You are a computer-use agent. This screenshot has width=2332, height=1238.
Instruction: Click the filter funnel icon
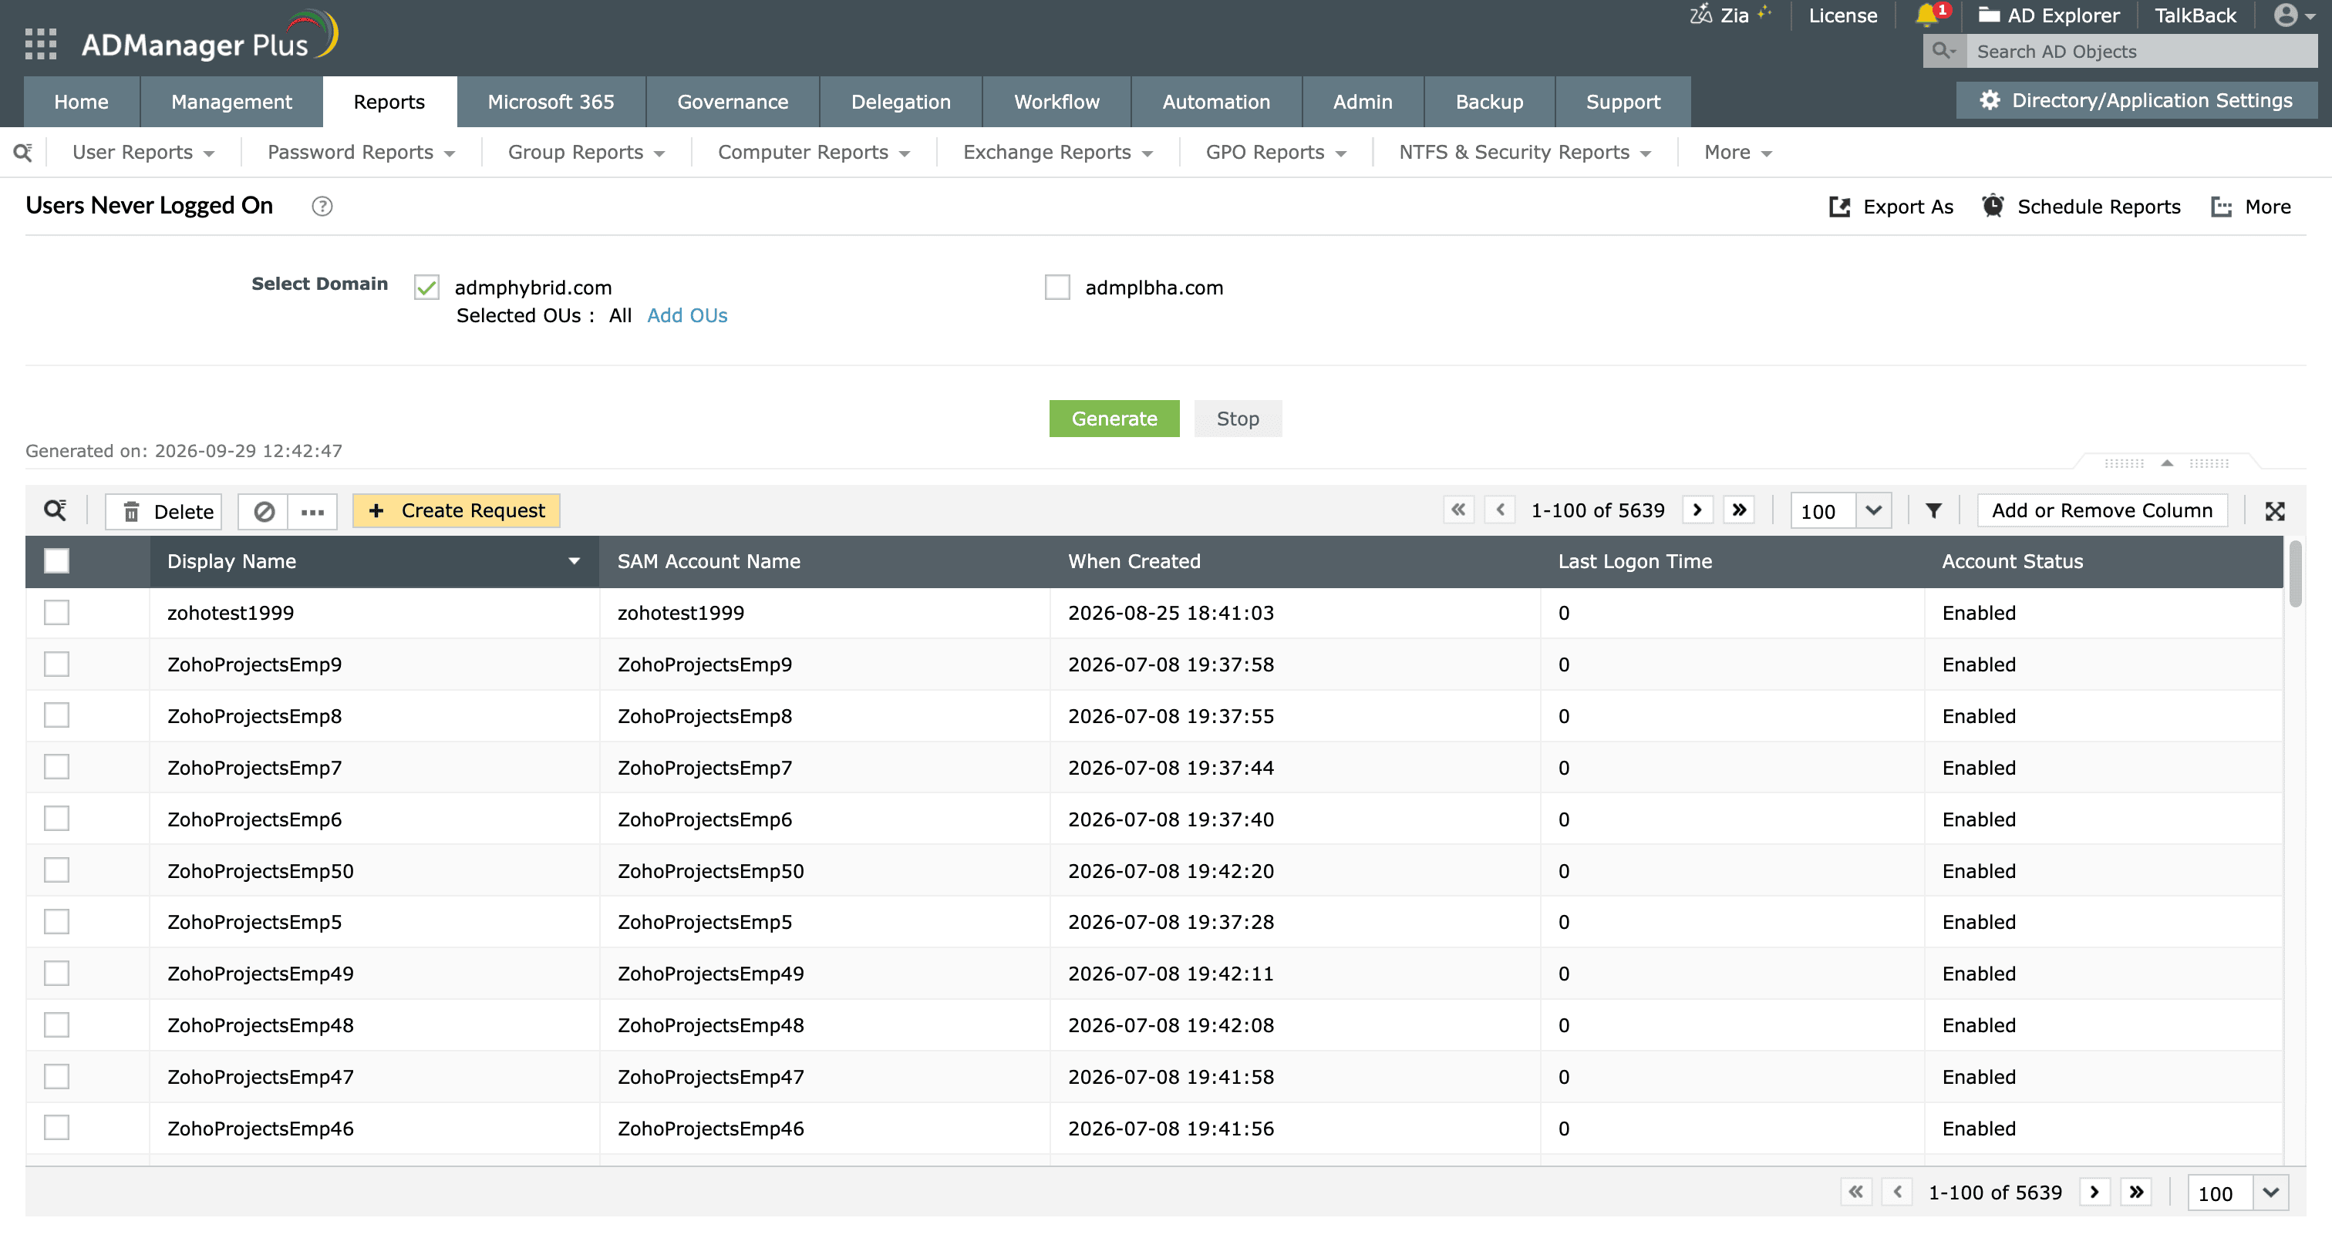[1933, 510]
